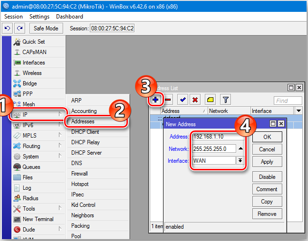Open the Queues sidebar item
The height and width of the screenshot is (241, 308).
pyautogui.click(x=38, y=167)
